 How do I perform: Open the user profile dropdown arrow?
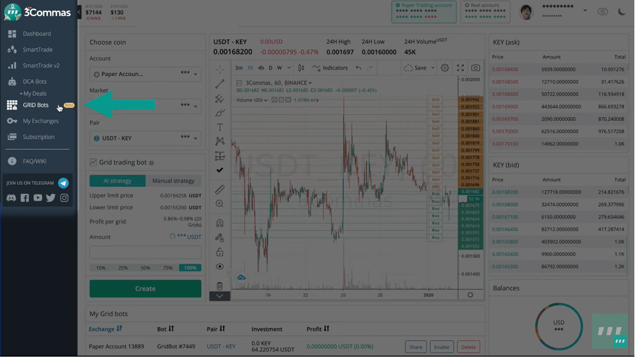585,11
